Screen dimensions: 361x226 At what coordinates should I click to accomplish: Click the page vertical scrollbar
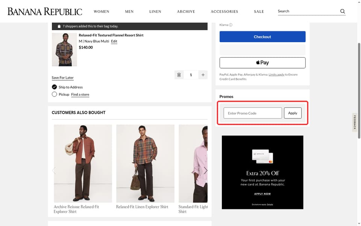click(x=359, y=91)
